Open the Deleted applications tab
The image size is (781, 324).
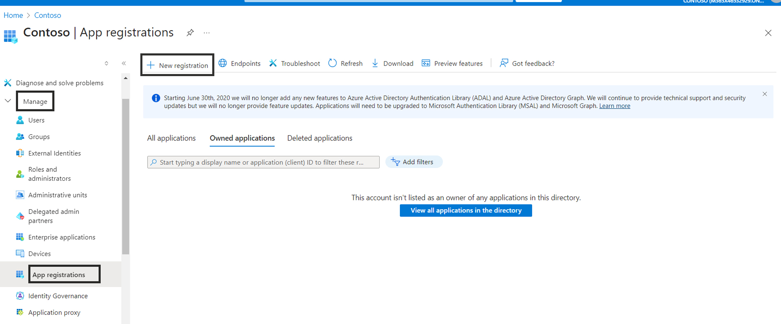[320, 138]
